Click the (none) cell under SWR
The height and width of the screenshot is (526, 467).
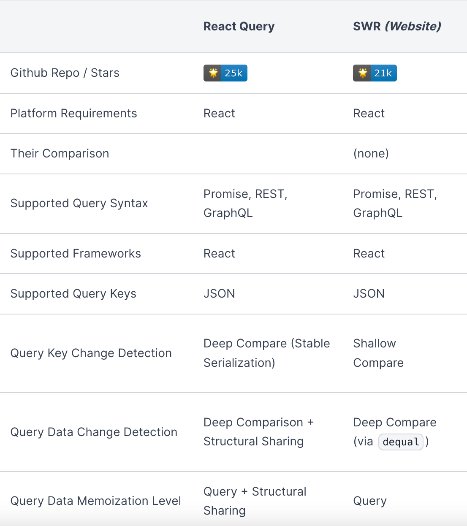coord(371,153)
